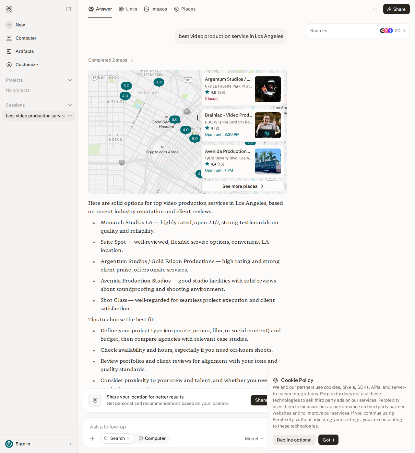Viewport: 415px width, 453px height.
Task: Switch to the Links tab
Action: 128,9
